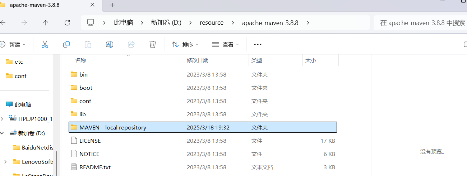The height and width of the screenshot is (176, 467).
Task: Click the 17 KB size of LICENSE
Action: tap(328, 141)
